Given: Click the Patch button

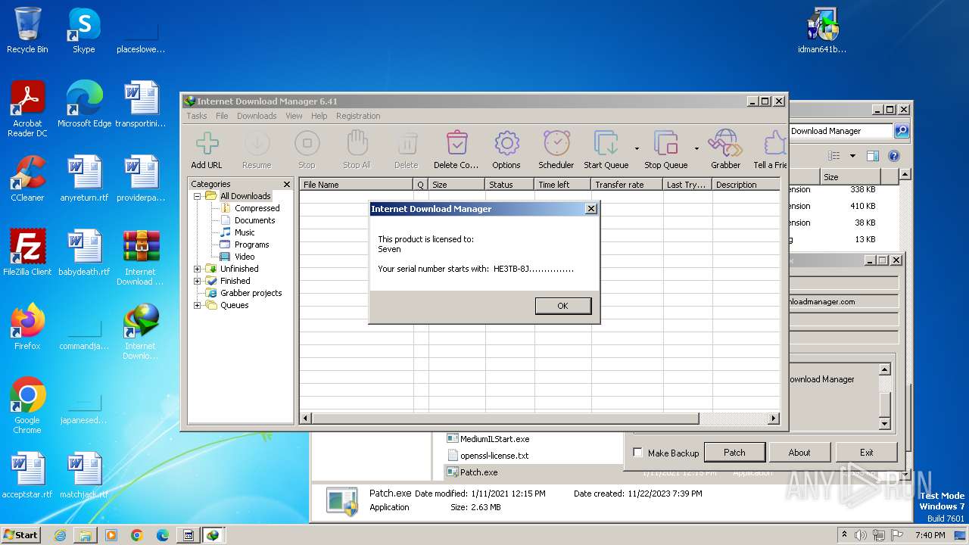Looking at the screenshot, I should coord(734,453).
